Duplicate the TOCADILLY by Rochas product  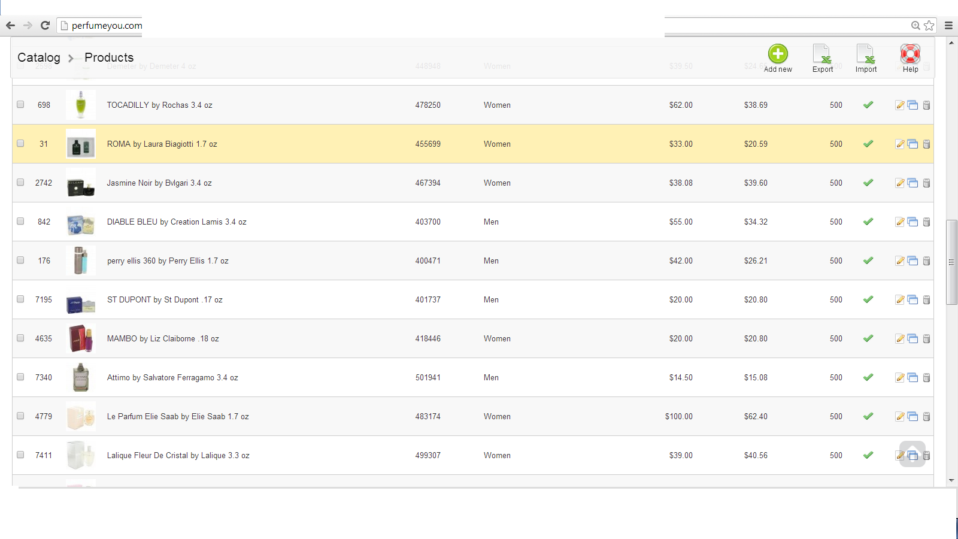click(x=912, y=105)
